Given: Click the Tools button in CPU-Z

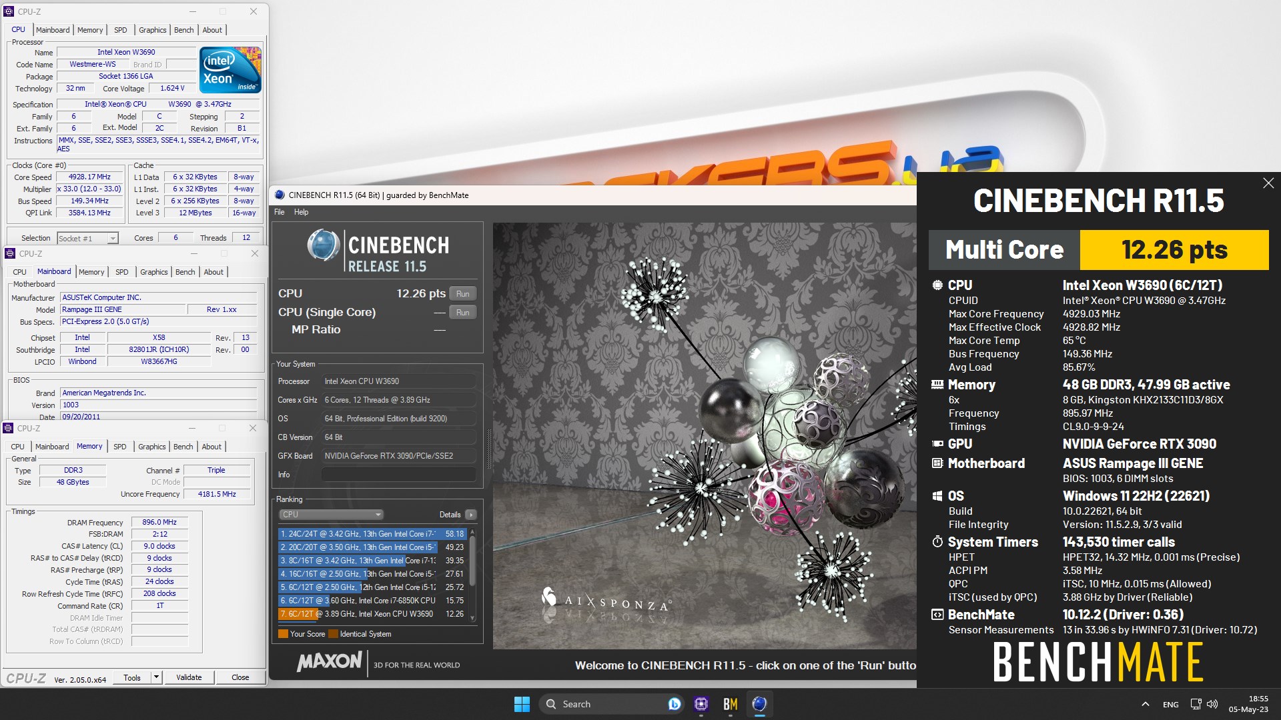Looking at the screenshot, I should tap(132, 677).
